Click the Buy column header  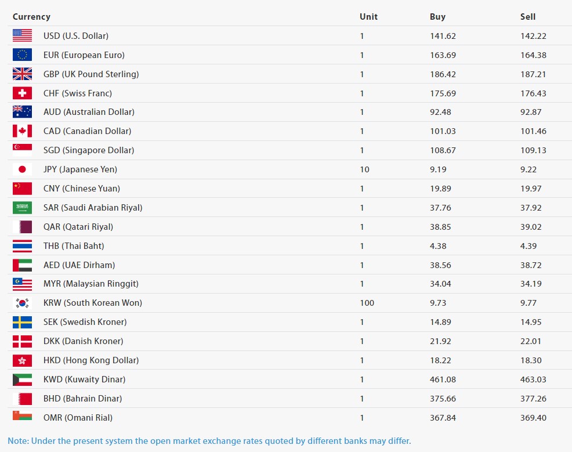coord(437,17)
